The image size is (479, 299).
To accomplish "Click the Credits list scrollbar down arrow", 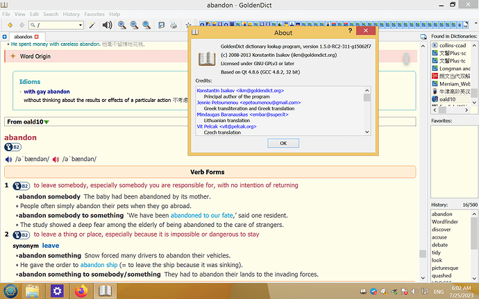I will 367,132.
